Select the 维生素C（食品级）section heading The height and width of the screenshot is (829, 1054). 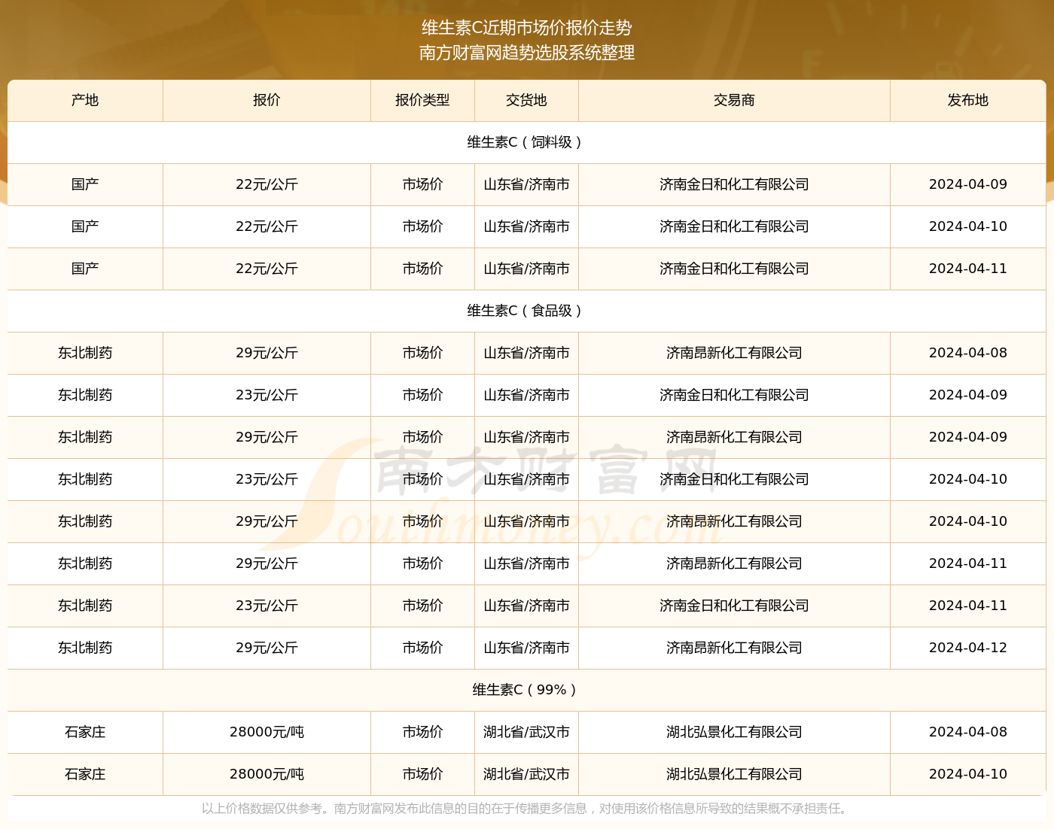tap(526, 311)
